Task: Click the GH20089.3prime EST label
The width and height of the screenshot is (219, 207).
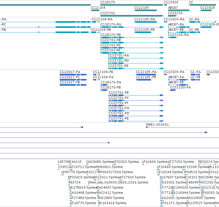Action: pyautogui.click(x=99, y=162)
